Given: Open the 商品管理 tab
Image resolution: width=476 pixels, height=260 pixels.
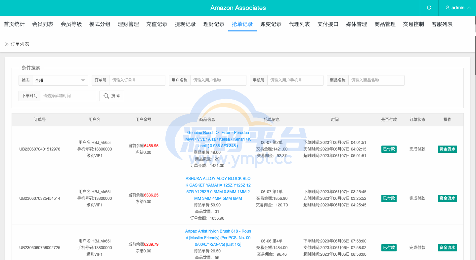Looking at the screenshot, I should (385, 24).
